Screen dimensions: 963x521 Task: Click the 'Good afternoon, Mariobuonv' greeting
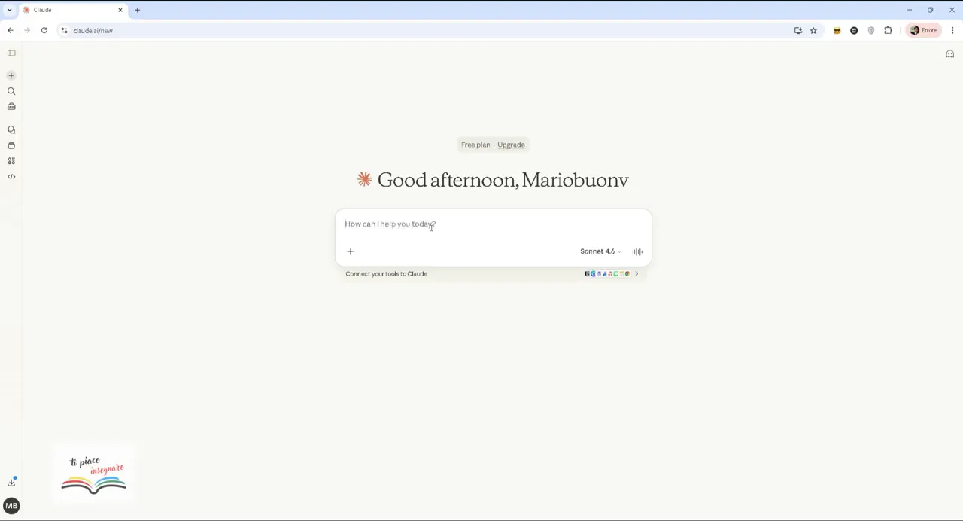tap(503, 180)
